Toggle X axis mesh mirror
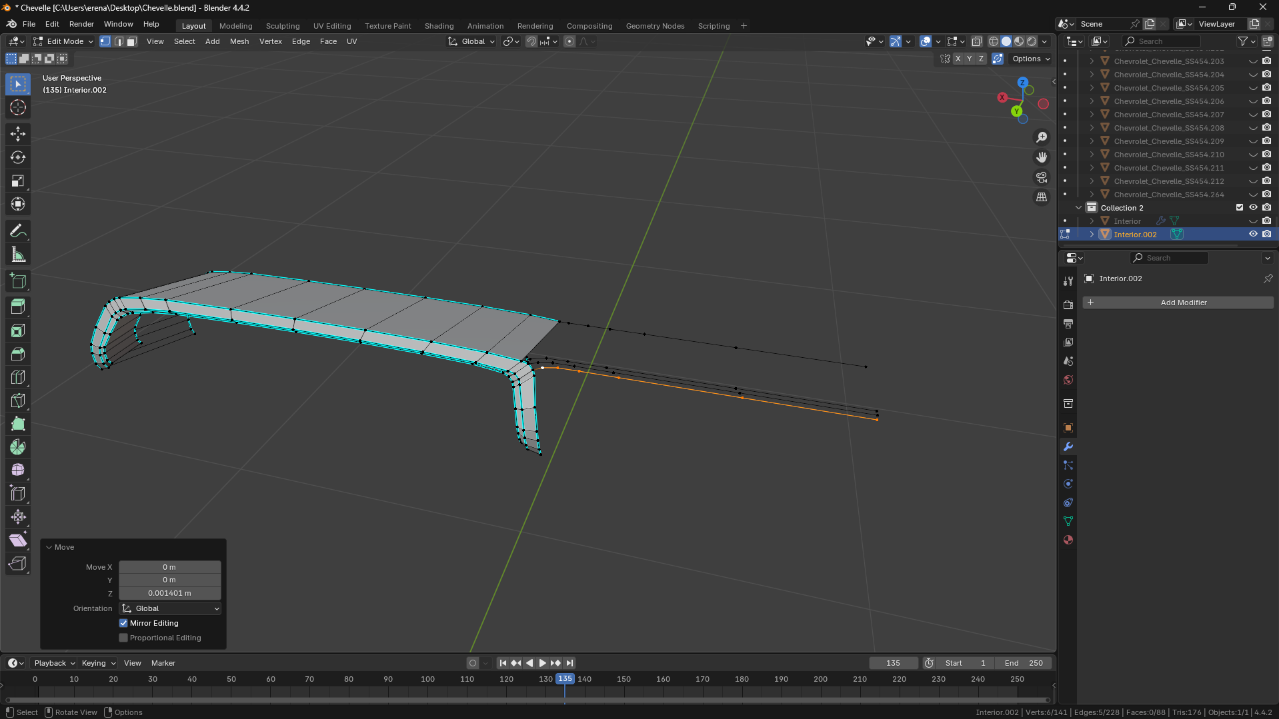Image resolution: width=1279 pixels, height=719 pixels. tap(958, 59)
